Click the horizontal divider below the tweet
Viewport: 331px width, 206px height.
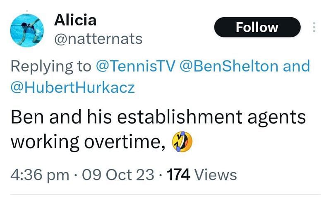tap(165, 194)
